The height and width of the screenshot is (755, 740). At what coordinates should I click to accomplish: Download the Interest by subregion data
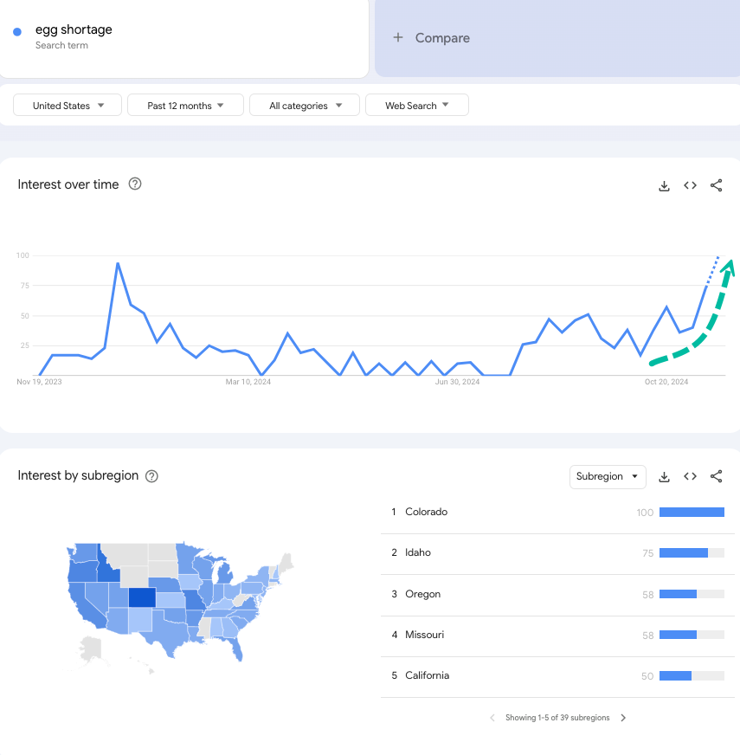pyautogui.click(x=664, y=476)
